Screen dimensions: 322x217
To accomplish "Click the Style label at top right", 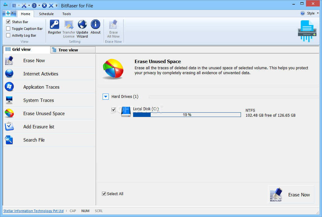I will [311, 13].
